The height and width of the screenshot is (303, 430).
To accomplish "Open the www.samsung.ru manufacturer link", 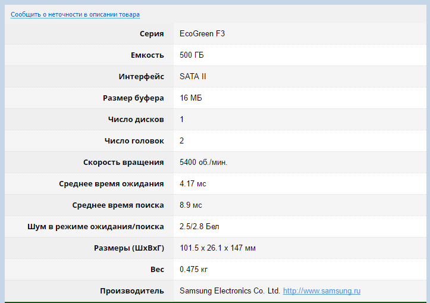I will tap(321, 291).
